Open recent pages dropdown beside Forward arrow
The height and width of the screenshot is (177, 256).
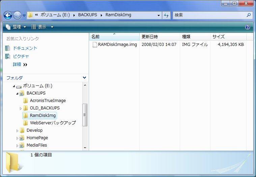point(24,15)
